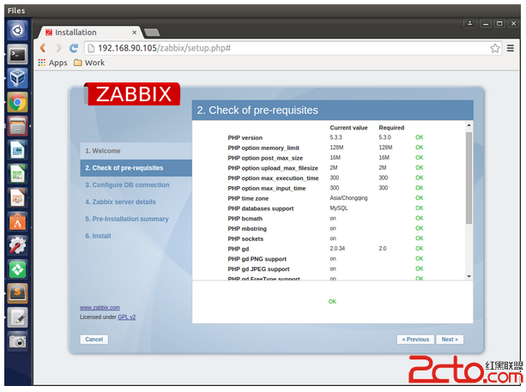Open System Settings gear icon
Screen dimensions: 526x392
pos(17,245)
